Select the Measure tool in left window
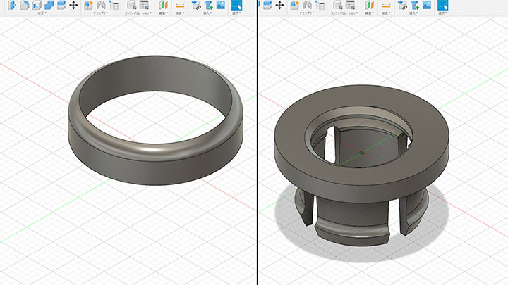Image resolution: width=508 pixels, height=285 pixels. (x=180, y=5)
